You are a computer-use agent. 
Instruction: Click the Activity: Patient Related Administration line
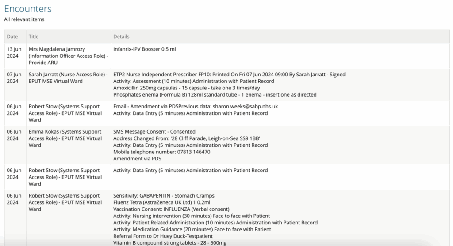[215, 223]
